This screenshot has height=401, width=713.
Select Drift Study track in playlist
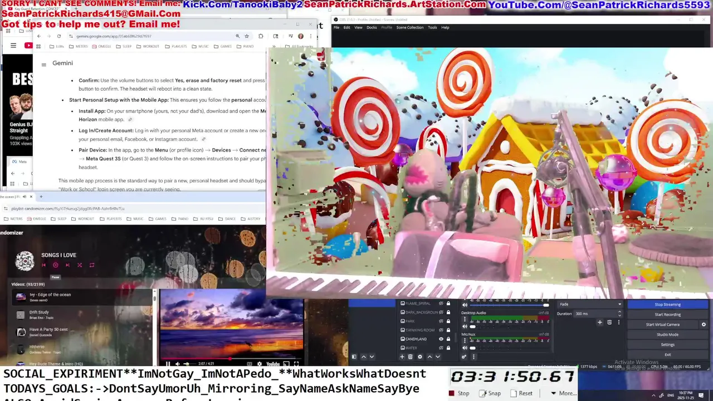coord(82,314)
